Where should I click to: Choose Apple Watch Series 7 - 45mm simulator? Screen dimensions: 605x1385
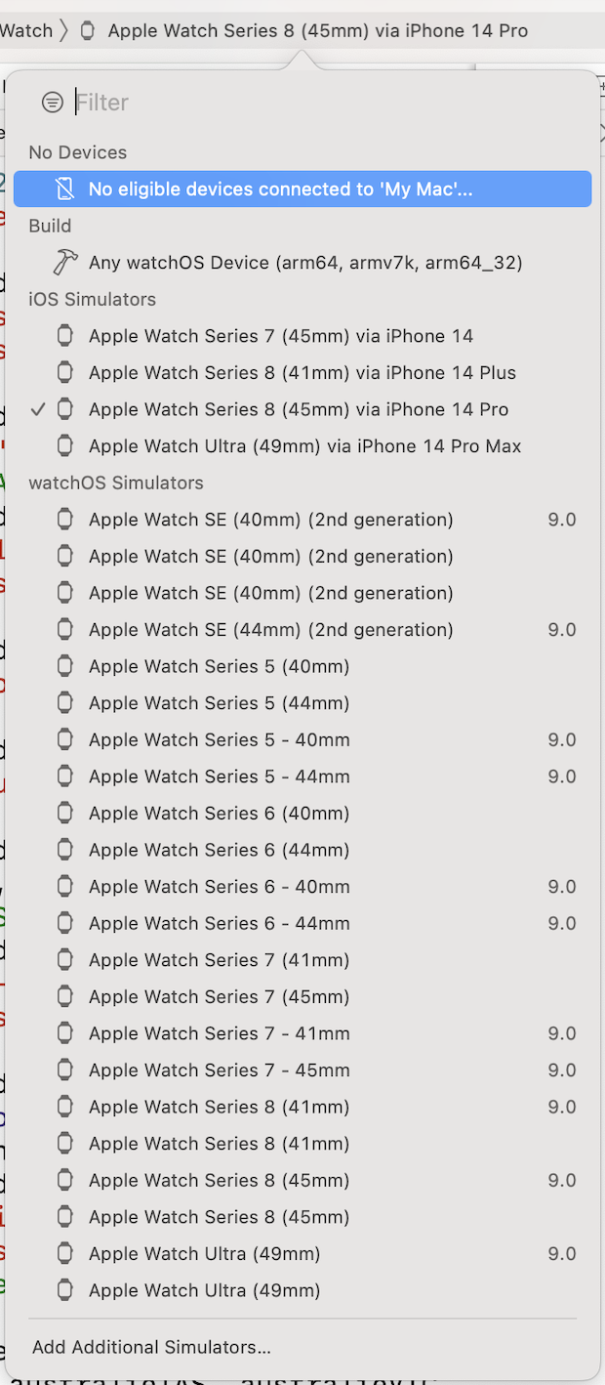click(219, 1070)
